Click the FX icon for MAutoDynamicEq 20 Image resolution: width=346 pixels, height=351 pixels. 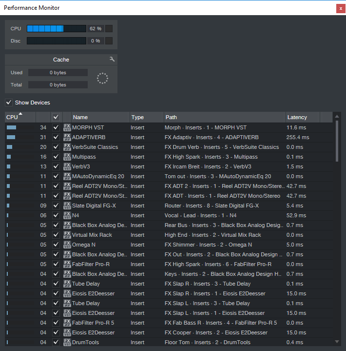pyautogui.click(x=67, y=176)
